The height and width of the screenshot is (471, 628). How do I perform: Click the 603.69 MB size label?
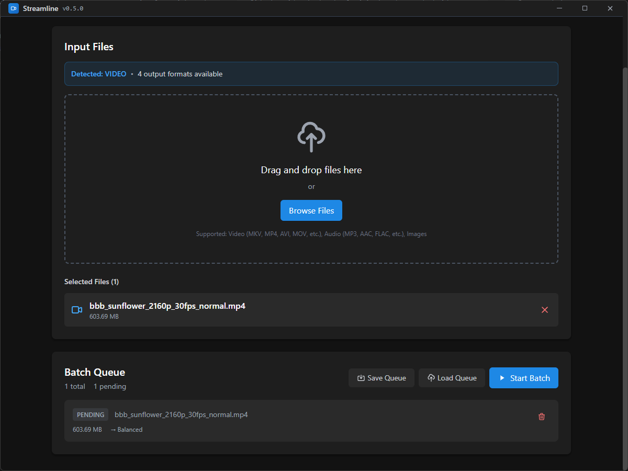(103, 316)
